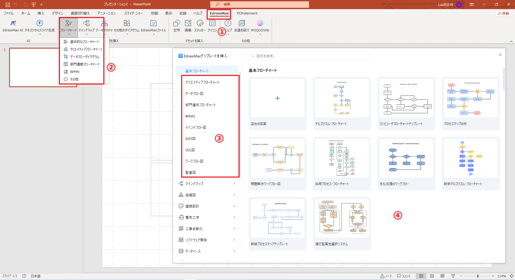
Task: Open the 空白の図面 blank drawing template
Action: pyautogui.click(x=278, y=104)
